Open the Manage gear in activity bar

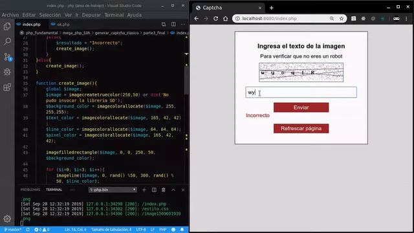7,219
